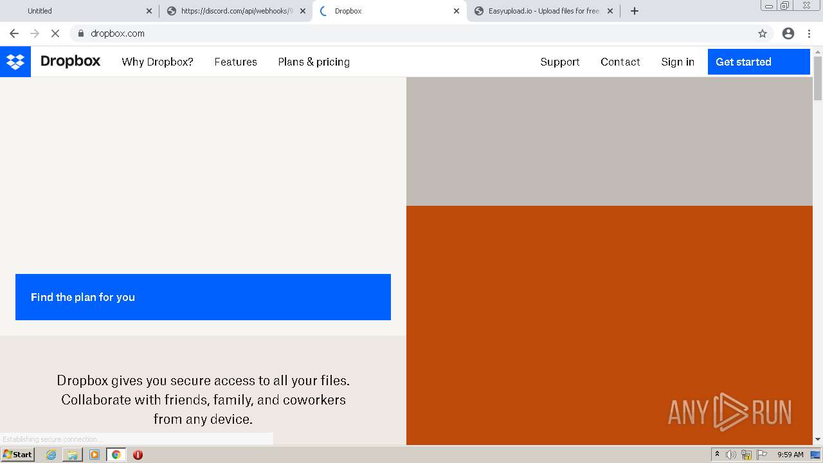Open the Features menu item

pos(235,62)
